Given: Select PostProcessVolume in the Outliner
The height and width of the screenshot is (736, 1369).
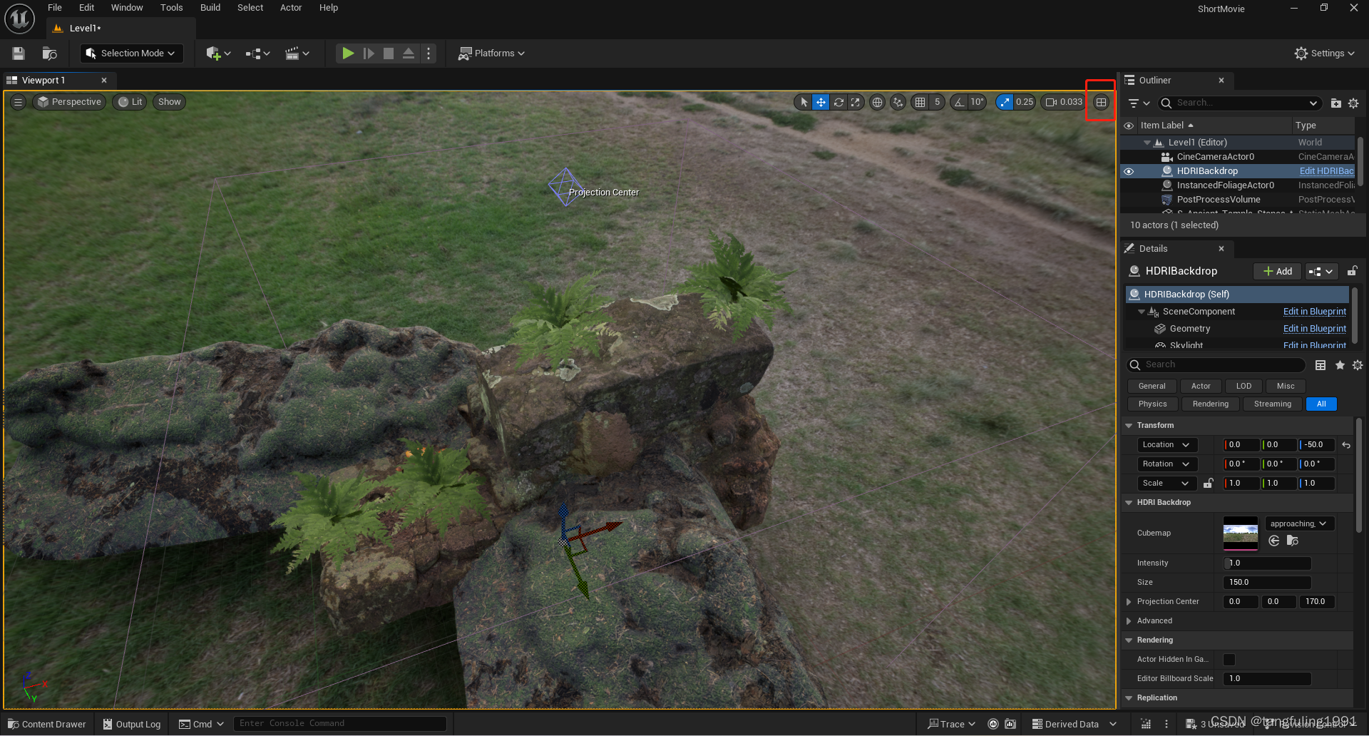Looking at the screenshot, I should click(1218, 200).
